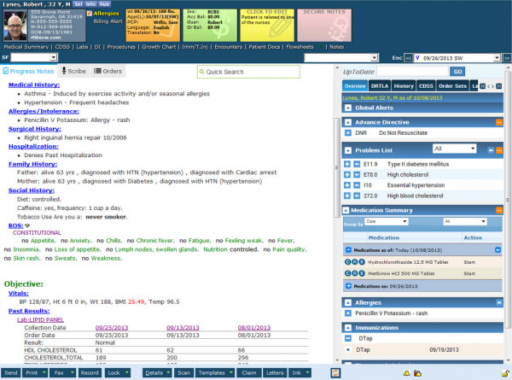Open Labs from the patient navigation bar
This screenshot has height=380, width=512.
pos(82,47)
